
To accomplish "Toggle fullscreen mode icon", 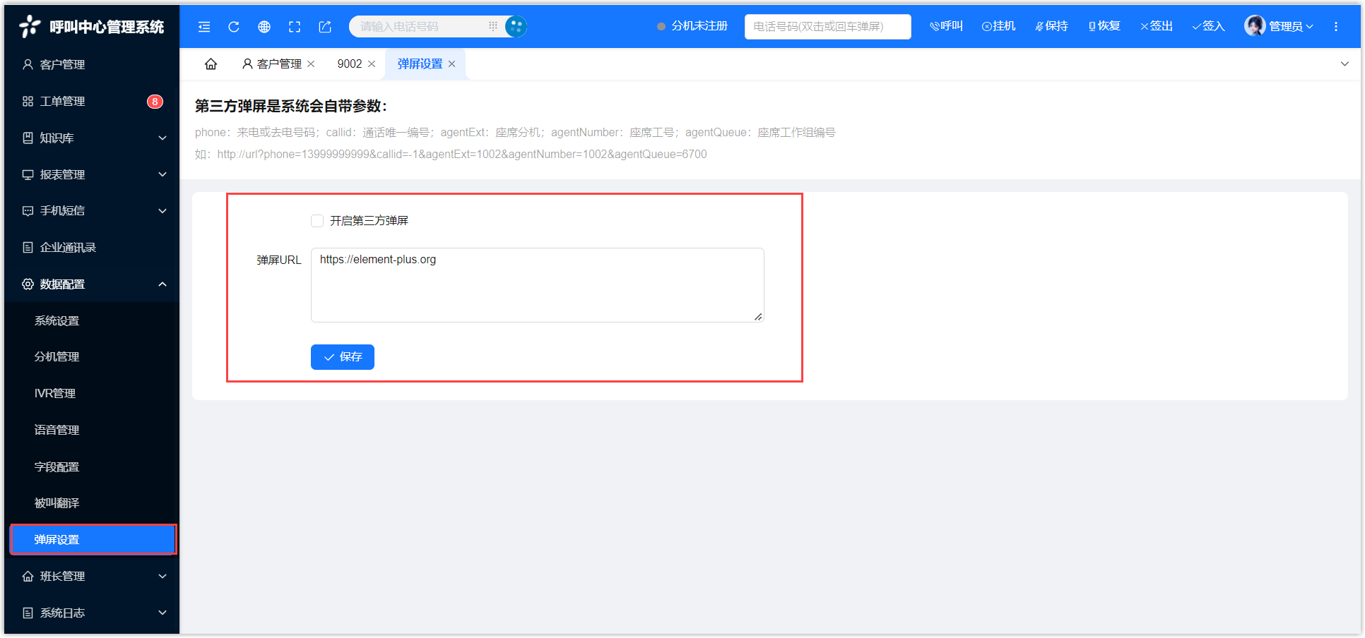I will pyautogui.click(x=295, y=27).
